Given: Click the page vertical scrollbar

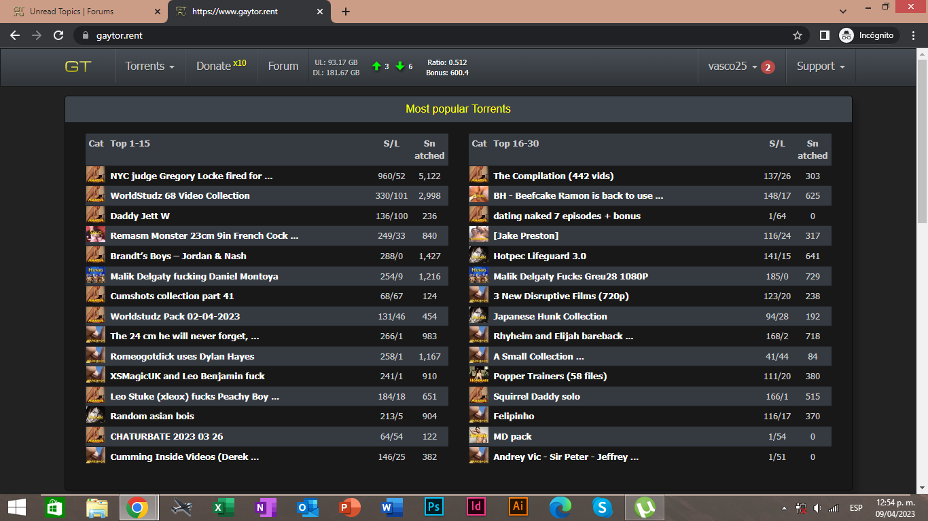Looking at the screenshot, I should (x=922, y=136).
